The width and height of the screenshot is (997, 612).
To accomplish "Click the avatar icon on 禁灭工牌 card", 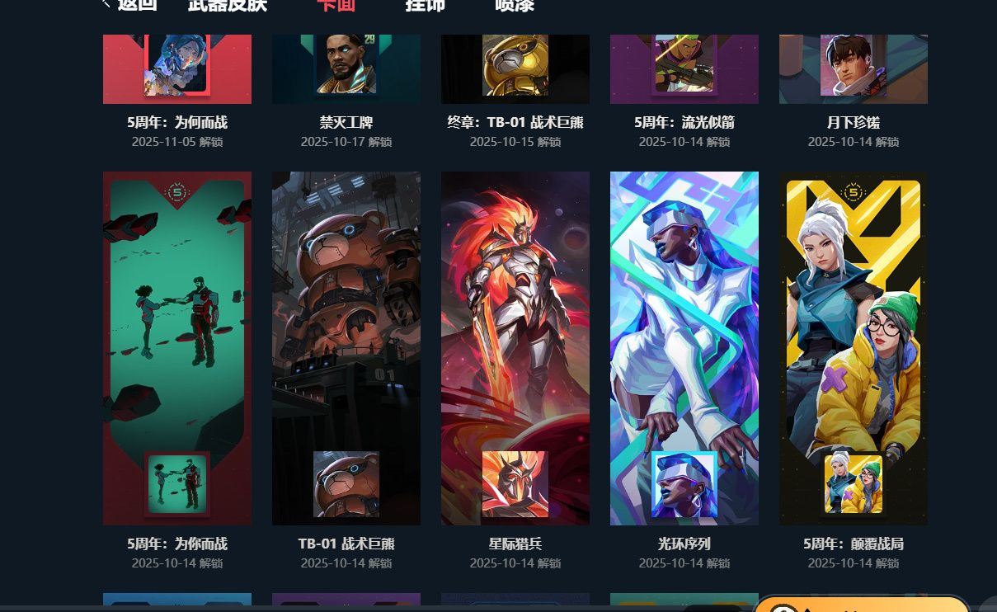I will pyautogui.click(x=346, y=64).
